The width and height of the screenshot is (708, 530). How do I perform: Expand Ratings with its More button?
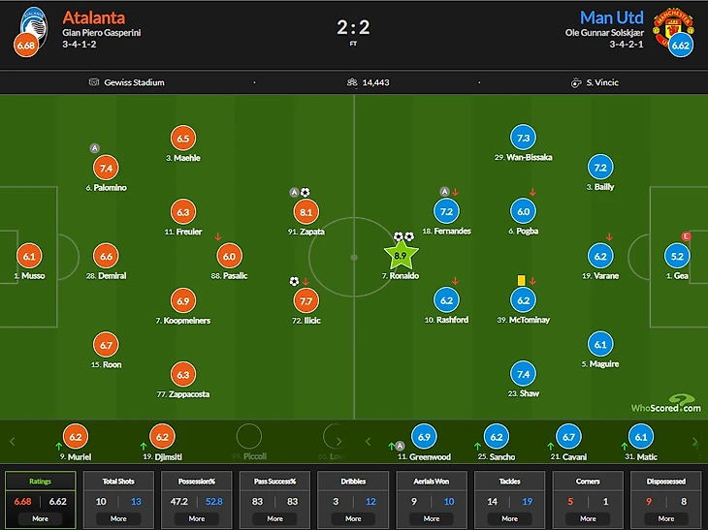point(40,518)
